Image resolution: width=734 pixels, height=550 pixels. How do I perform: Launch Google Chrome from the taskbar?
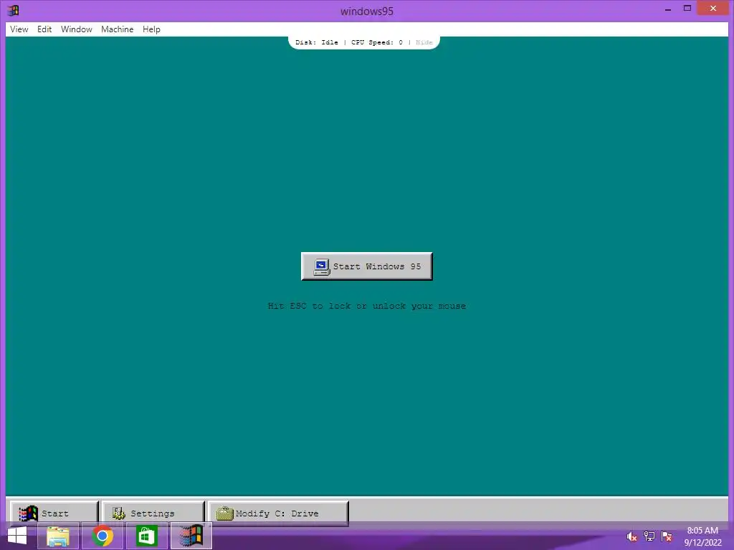(x=103, y=536)
